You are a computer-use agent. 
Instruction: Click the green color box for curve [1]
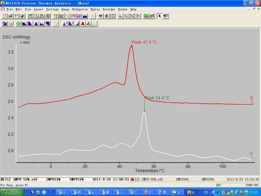(x=3, y=179)
